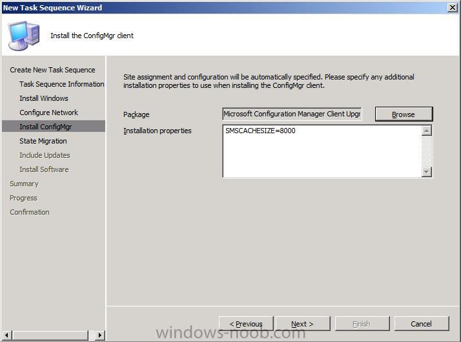
Task: Select Summary step in sidebar
Action: coord(24,184)
